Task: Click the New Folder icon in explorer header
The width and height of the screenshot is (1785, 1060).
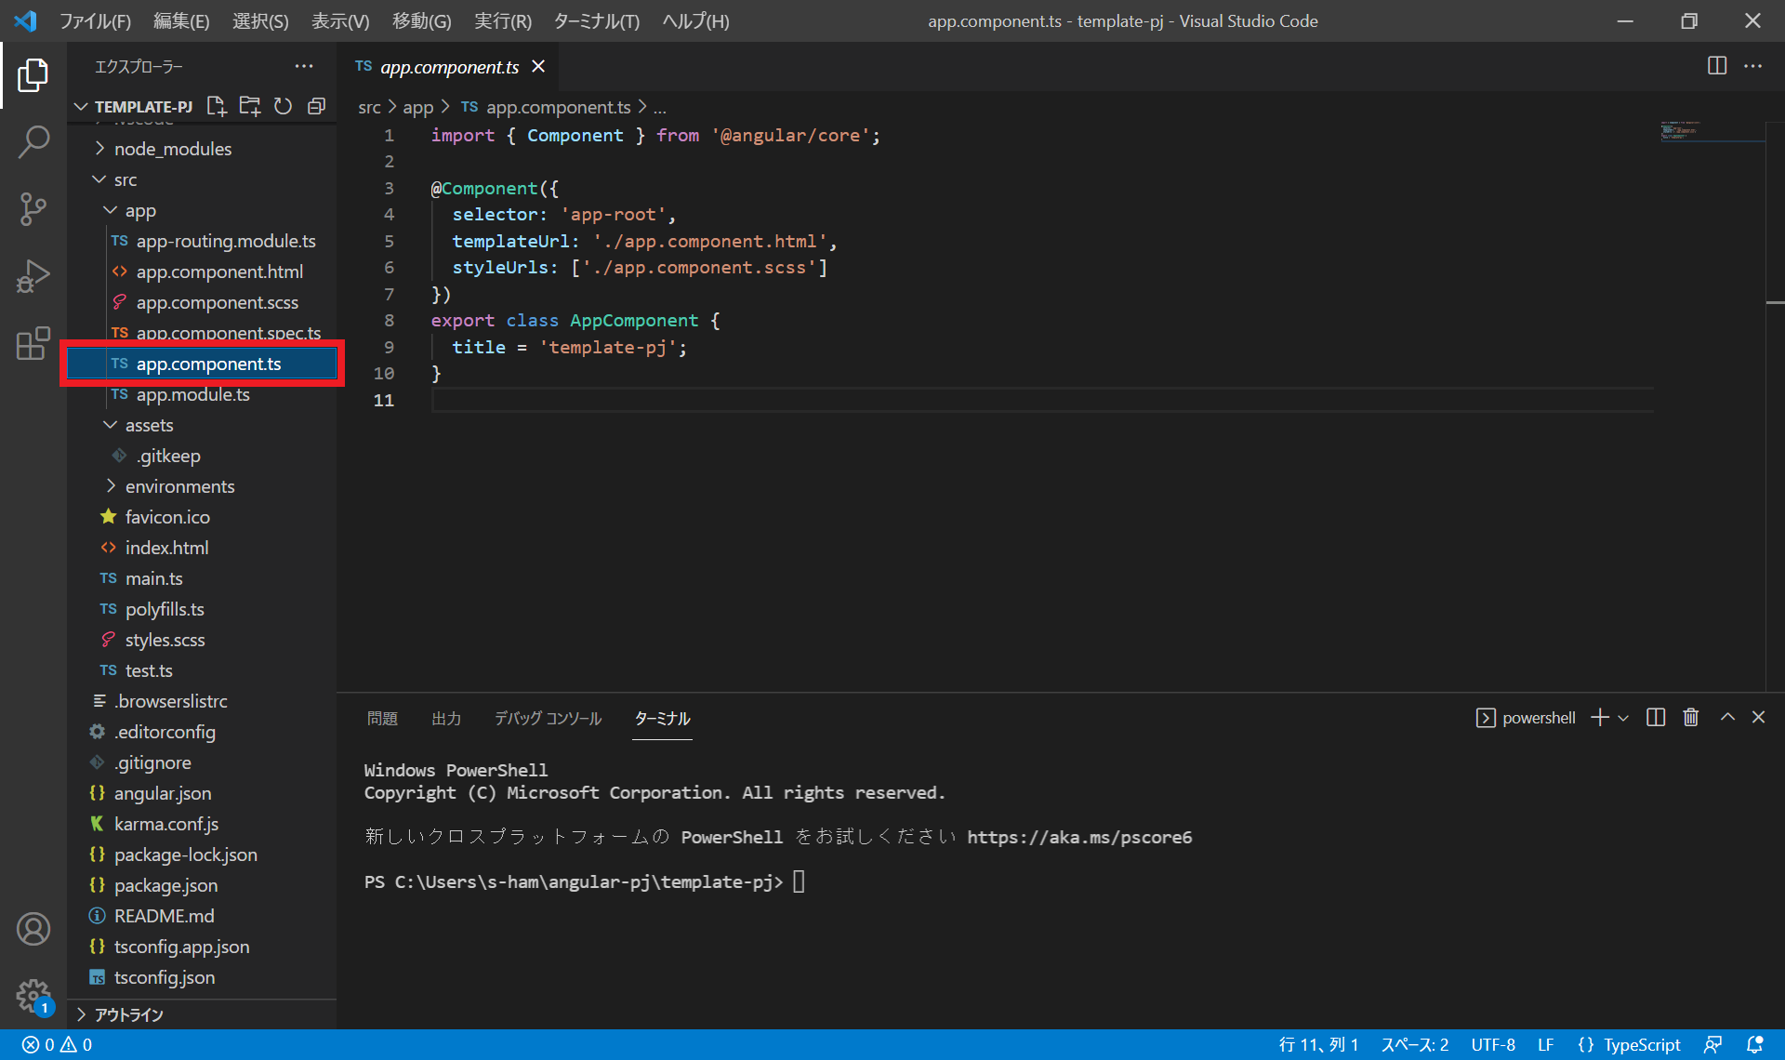Action: [x=249, y=106]
